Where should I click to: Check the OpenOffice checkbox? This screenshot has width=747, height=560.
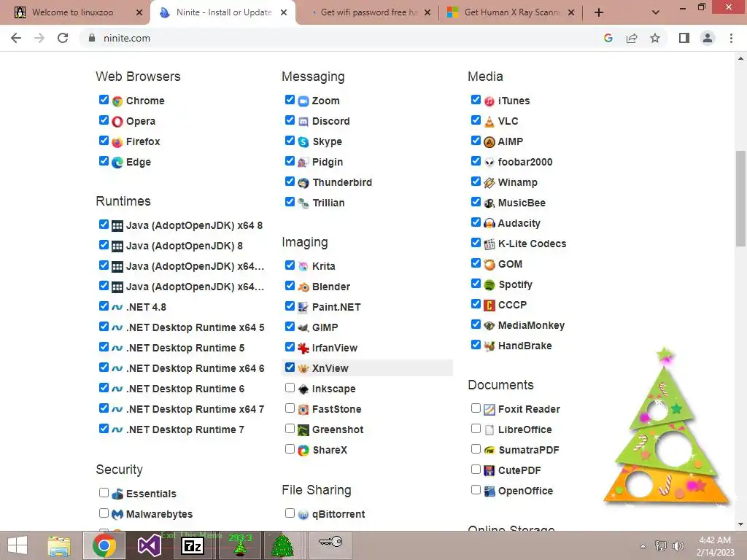(476, 489)
